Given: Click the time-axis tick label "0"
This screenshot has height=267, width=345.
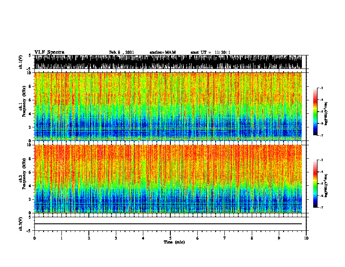Looking at the screenshot, I should (x=34, y=238).
